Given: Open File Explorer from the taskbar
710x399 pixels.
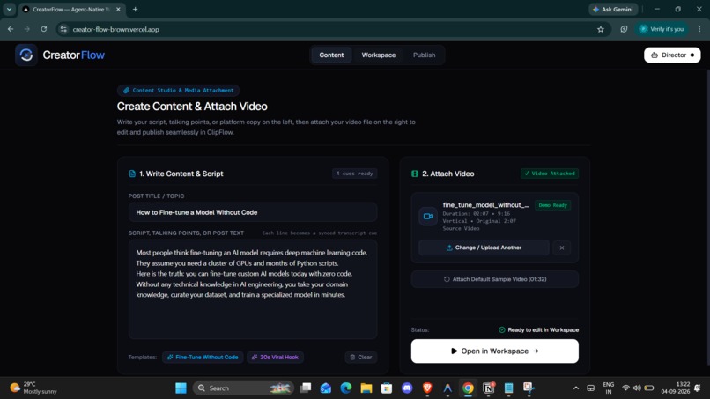Looking at the screenshot, I should (x=366, y=388).
